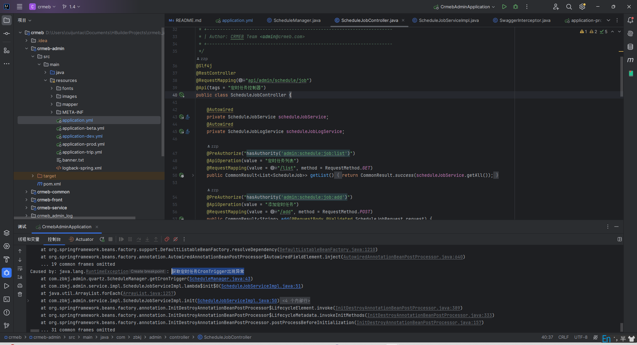The height and width of the screenshot is (345, 637).
Task: Expand the target folder in project tree
Action: [33, 176]
